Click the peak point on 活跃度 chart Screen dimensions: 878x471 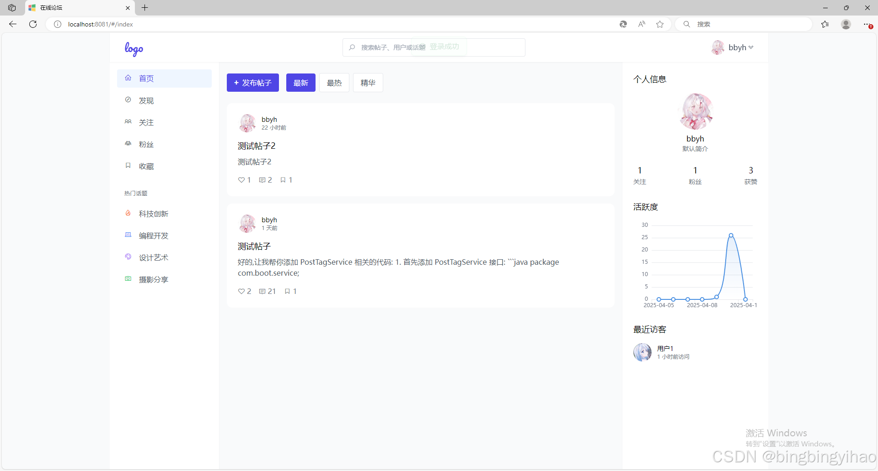pyautogui.click(x=731, y=235)
